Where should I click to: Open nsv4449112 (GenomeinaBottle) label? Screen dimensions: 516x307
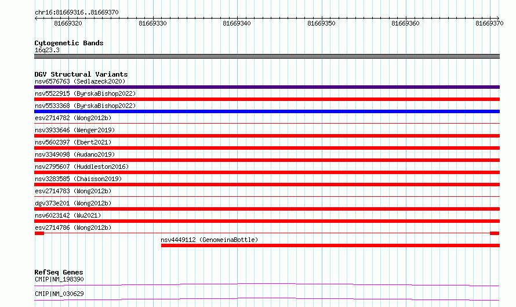pos(209,240)
